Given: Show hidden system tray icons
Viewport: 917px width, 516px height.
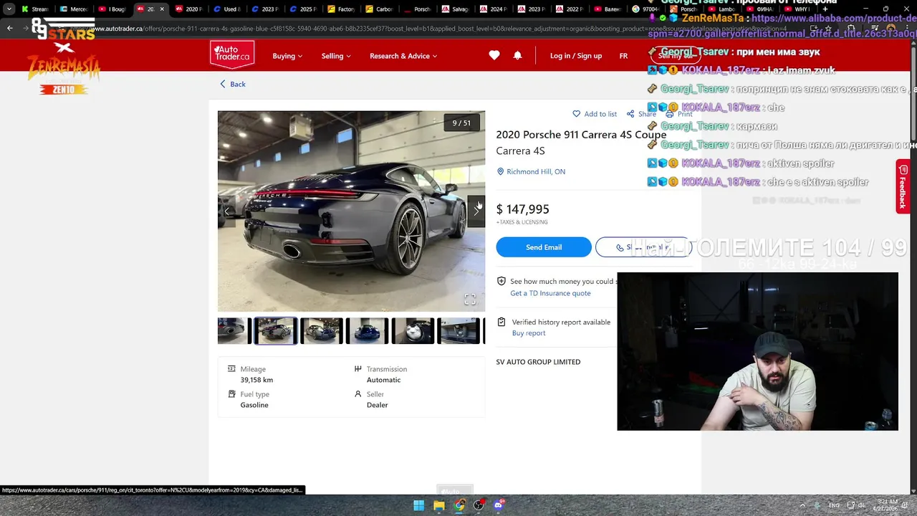Looking at the screenshot, I should pyautogui.click(x=802, y=505).
